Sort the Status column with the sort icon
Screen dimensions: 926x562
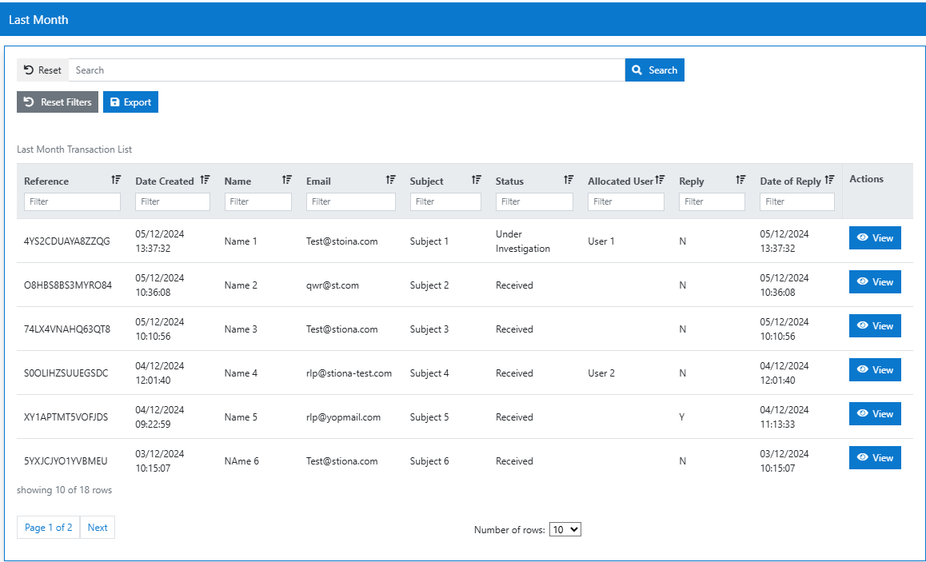click(568, 179)
